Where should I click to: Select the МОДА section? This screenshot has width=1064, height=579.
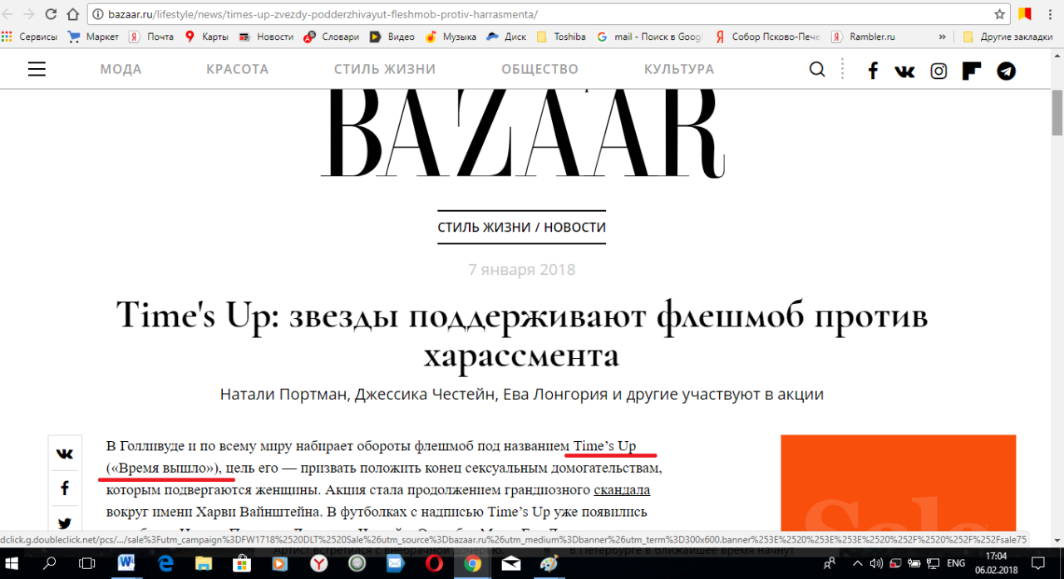pos(121,70)
